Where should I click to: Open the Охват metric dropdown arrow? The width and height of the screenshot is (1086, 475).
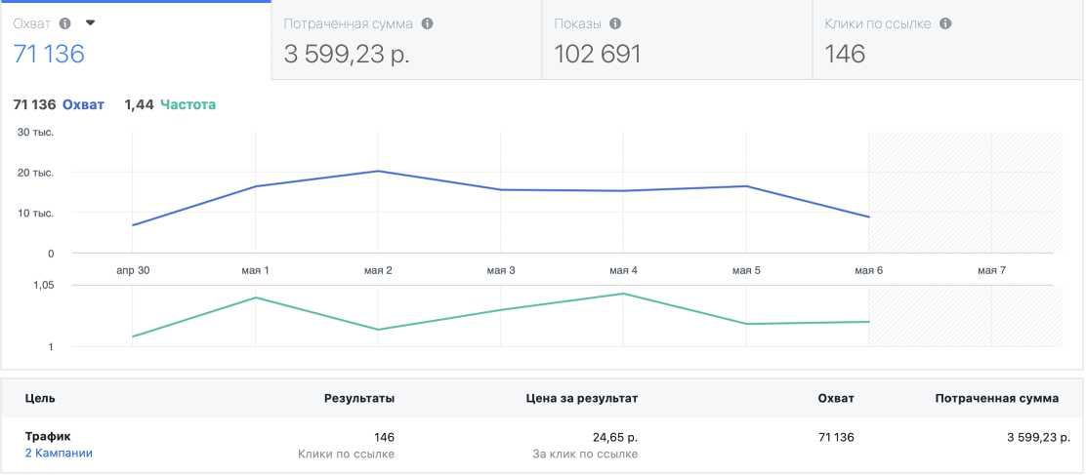91,22
